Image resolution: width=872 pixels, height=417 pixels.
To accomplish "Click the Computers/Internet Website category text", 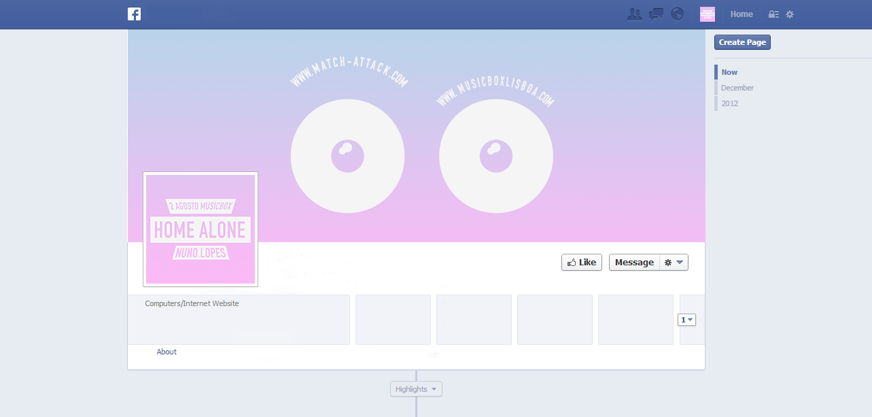I will (x=192, y=303).
